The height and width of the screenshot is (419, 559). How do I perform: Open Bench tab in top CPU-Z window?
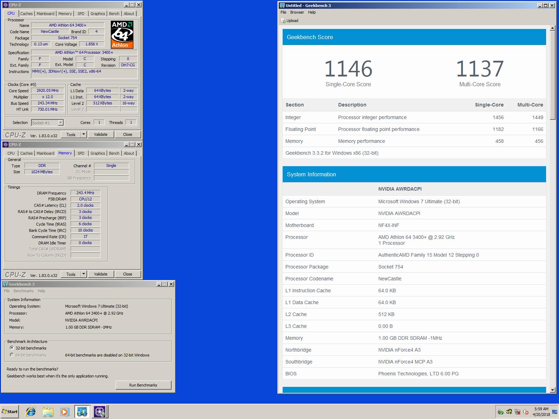tap(114, 14)
